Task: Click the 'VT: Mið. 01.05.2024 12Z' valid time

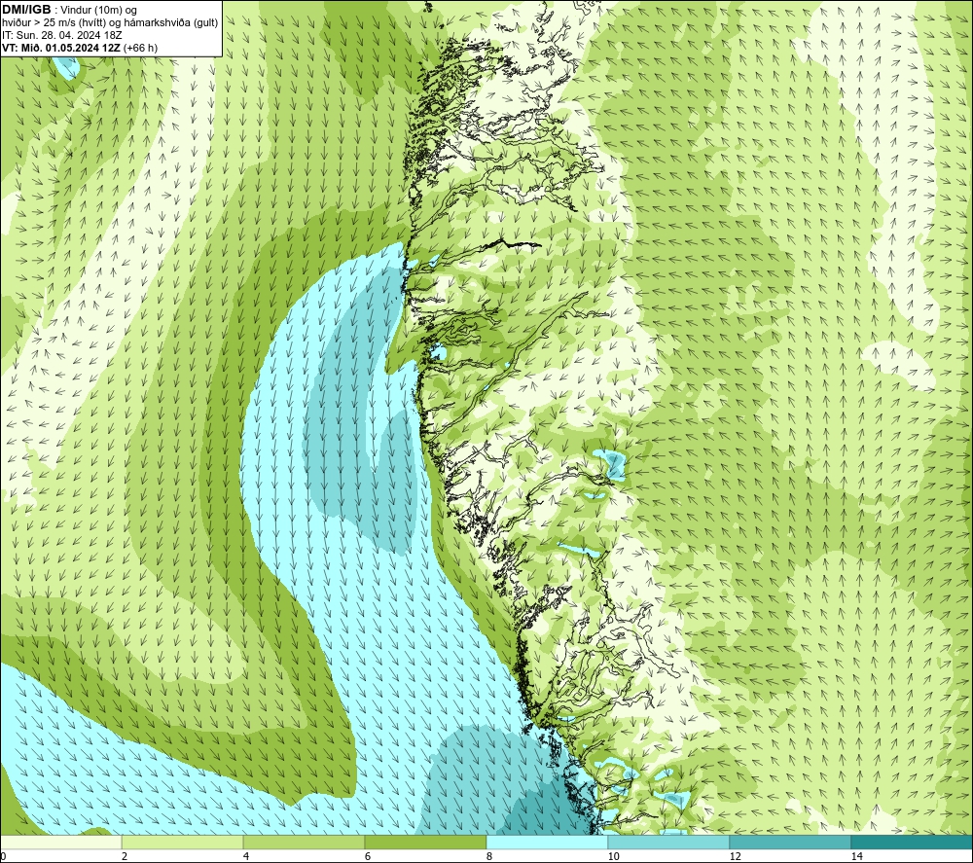Action: [x=61, y=48]
